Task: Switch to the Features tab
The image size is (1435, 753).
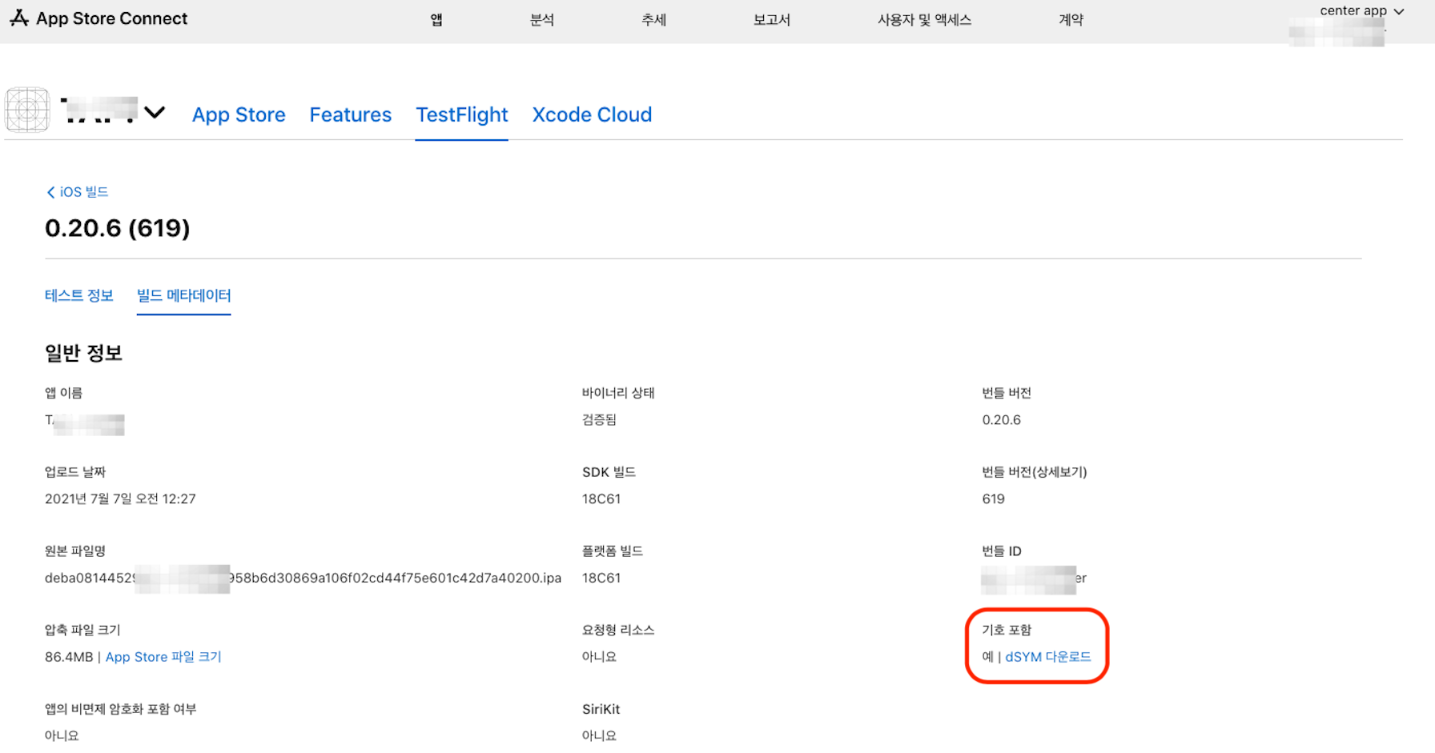Action: (351, 114)
